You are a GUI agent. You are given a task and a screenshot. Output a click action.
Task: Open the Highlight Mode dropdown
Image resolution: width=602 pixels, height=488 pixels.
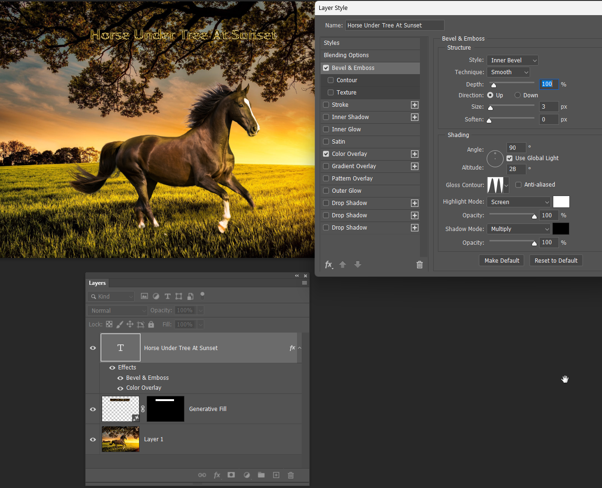519,202
